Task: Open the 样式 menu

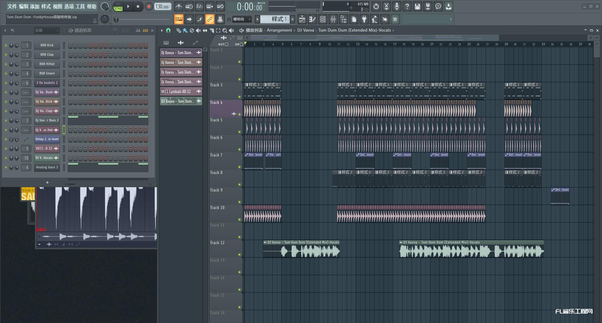Action: point(46,6)
